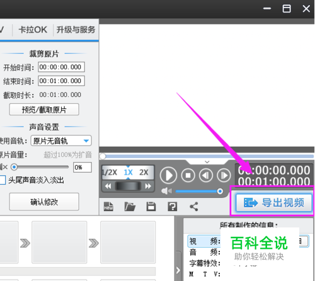The image size is (315, 281).
Task: Open the 卡拉OK tab
Action: click(x=33, y=30)
